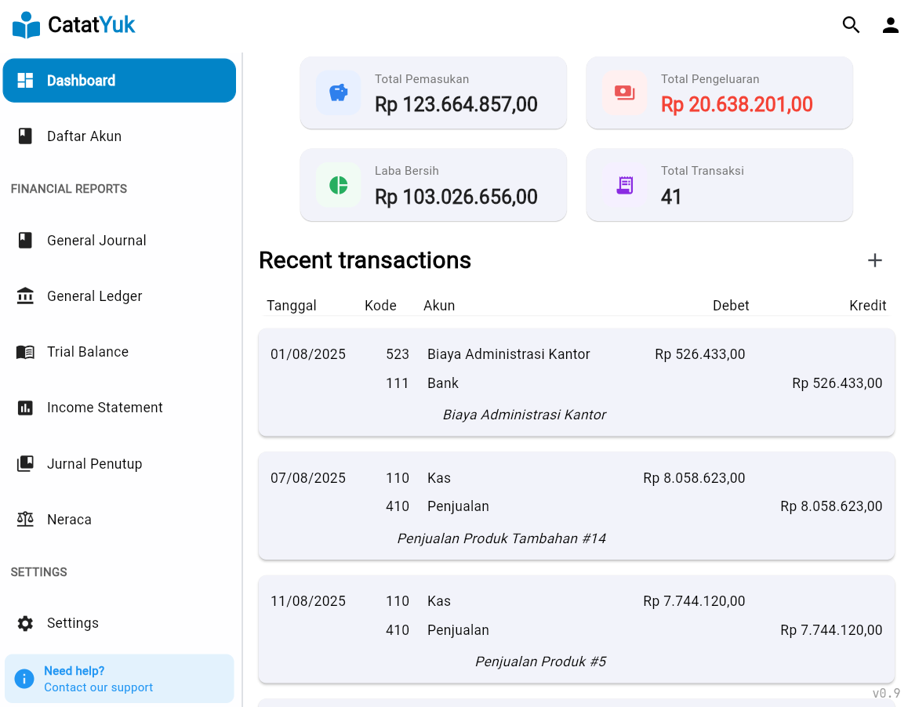Image resolution: width=908 pixels, height=707 pixels.
Task: Click the Total Transaksi receipt icon
Action: 624,185
